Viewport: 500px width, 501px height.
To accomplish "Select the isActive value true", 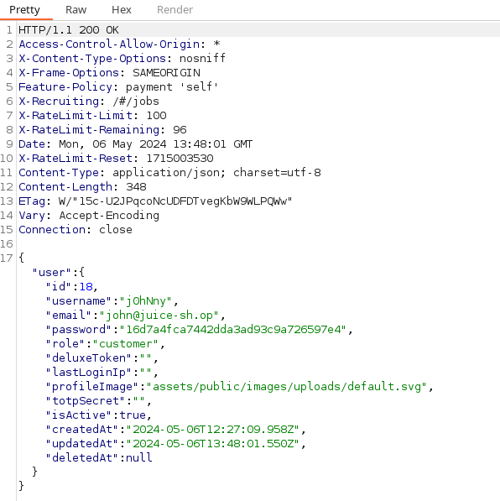I will (133, 415).
